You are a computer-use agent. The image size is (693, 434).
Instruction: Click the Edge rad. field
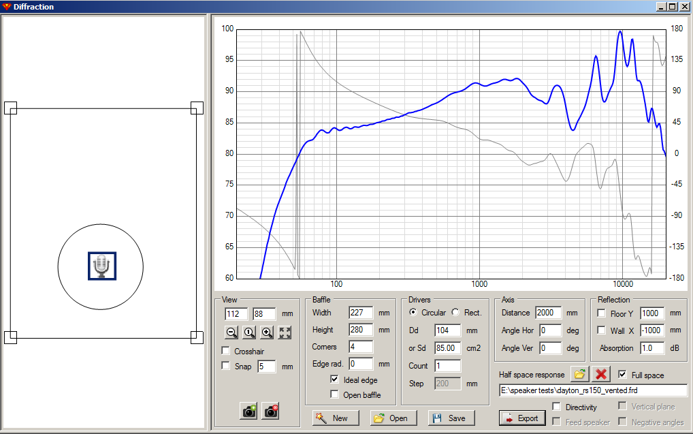click(x=361, y=364)
